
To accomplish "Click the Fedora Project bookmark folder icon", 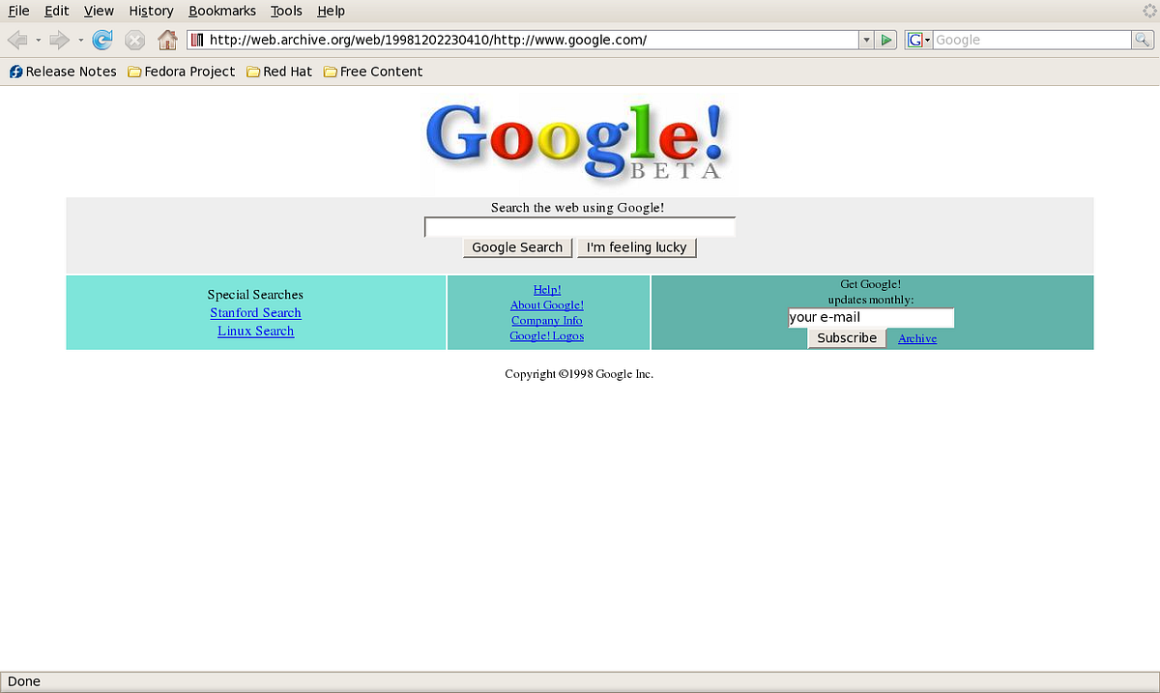I will (133, 71).
